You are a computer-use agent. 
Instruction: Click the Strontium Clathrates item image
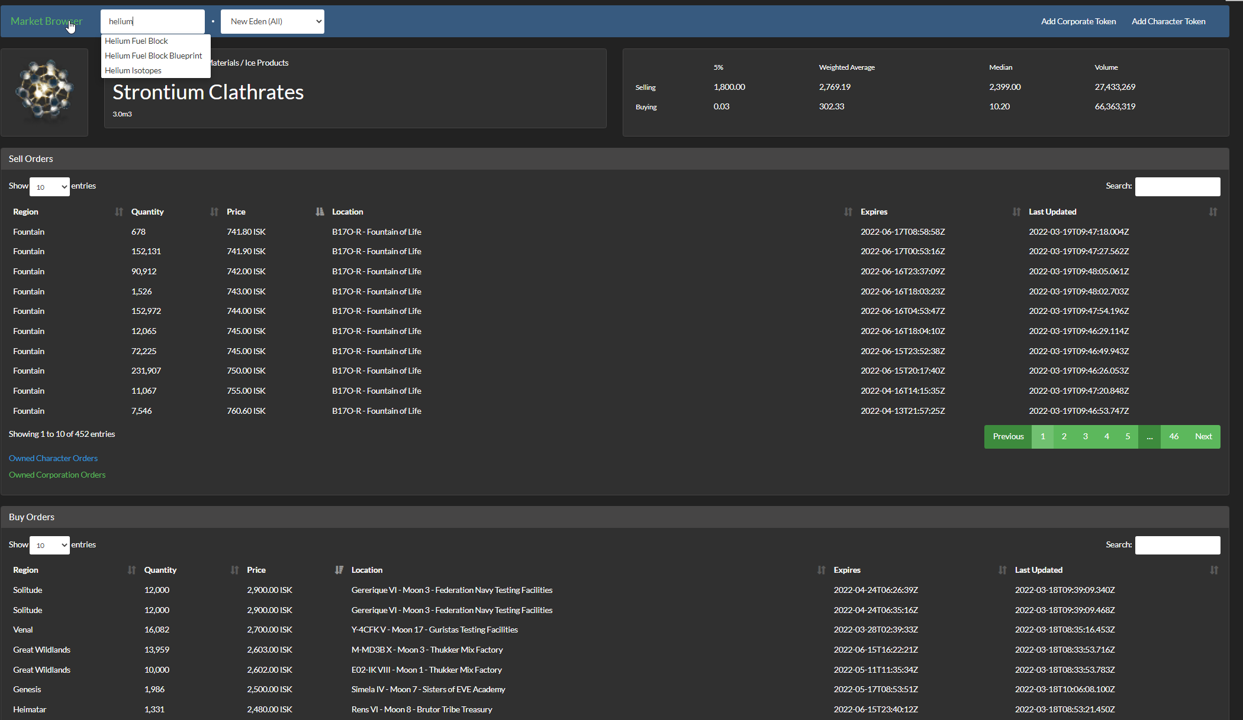pos(44,92)
